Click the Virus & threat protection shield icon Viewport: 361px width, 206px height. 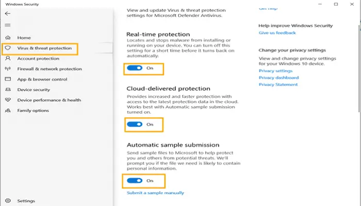(7, 48)
